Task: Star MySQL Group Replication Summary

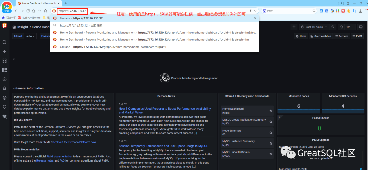Action: (271, 121)
